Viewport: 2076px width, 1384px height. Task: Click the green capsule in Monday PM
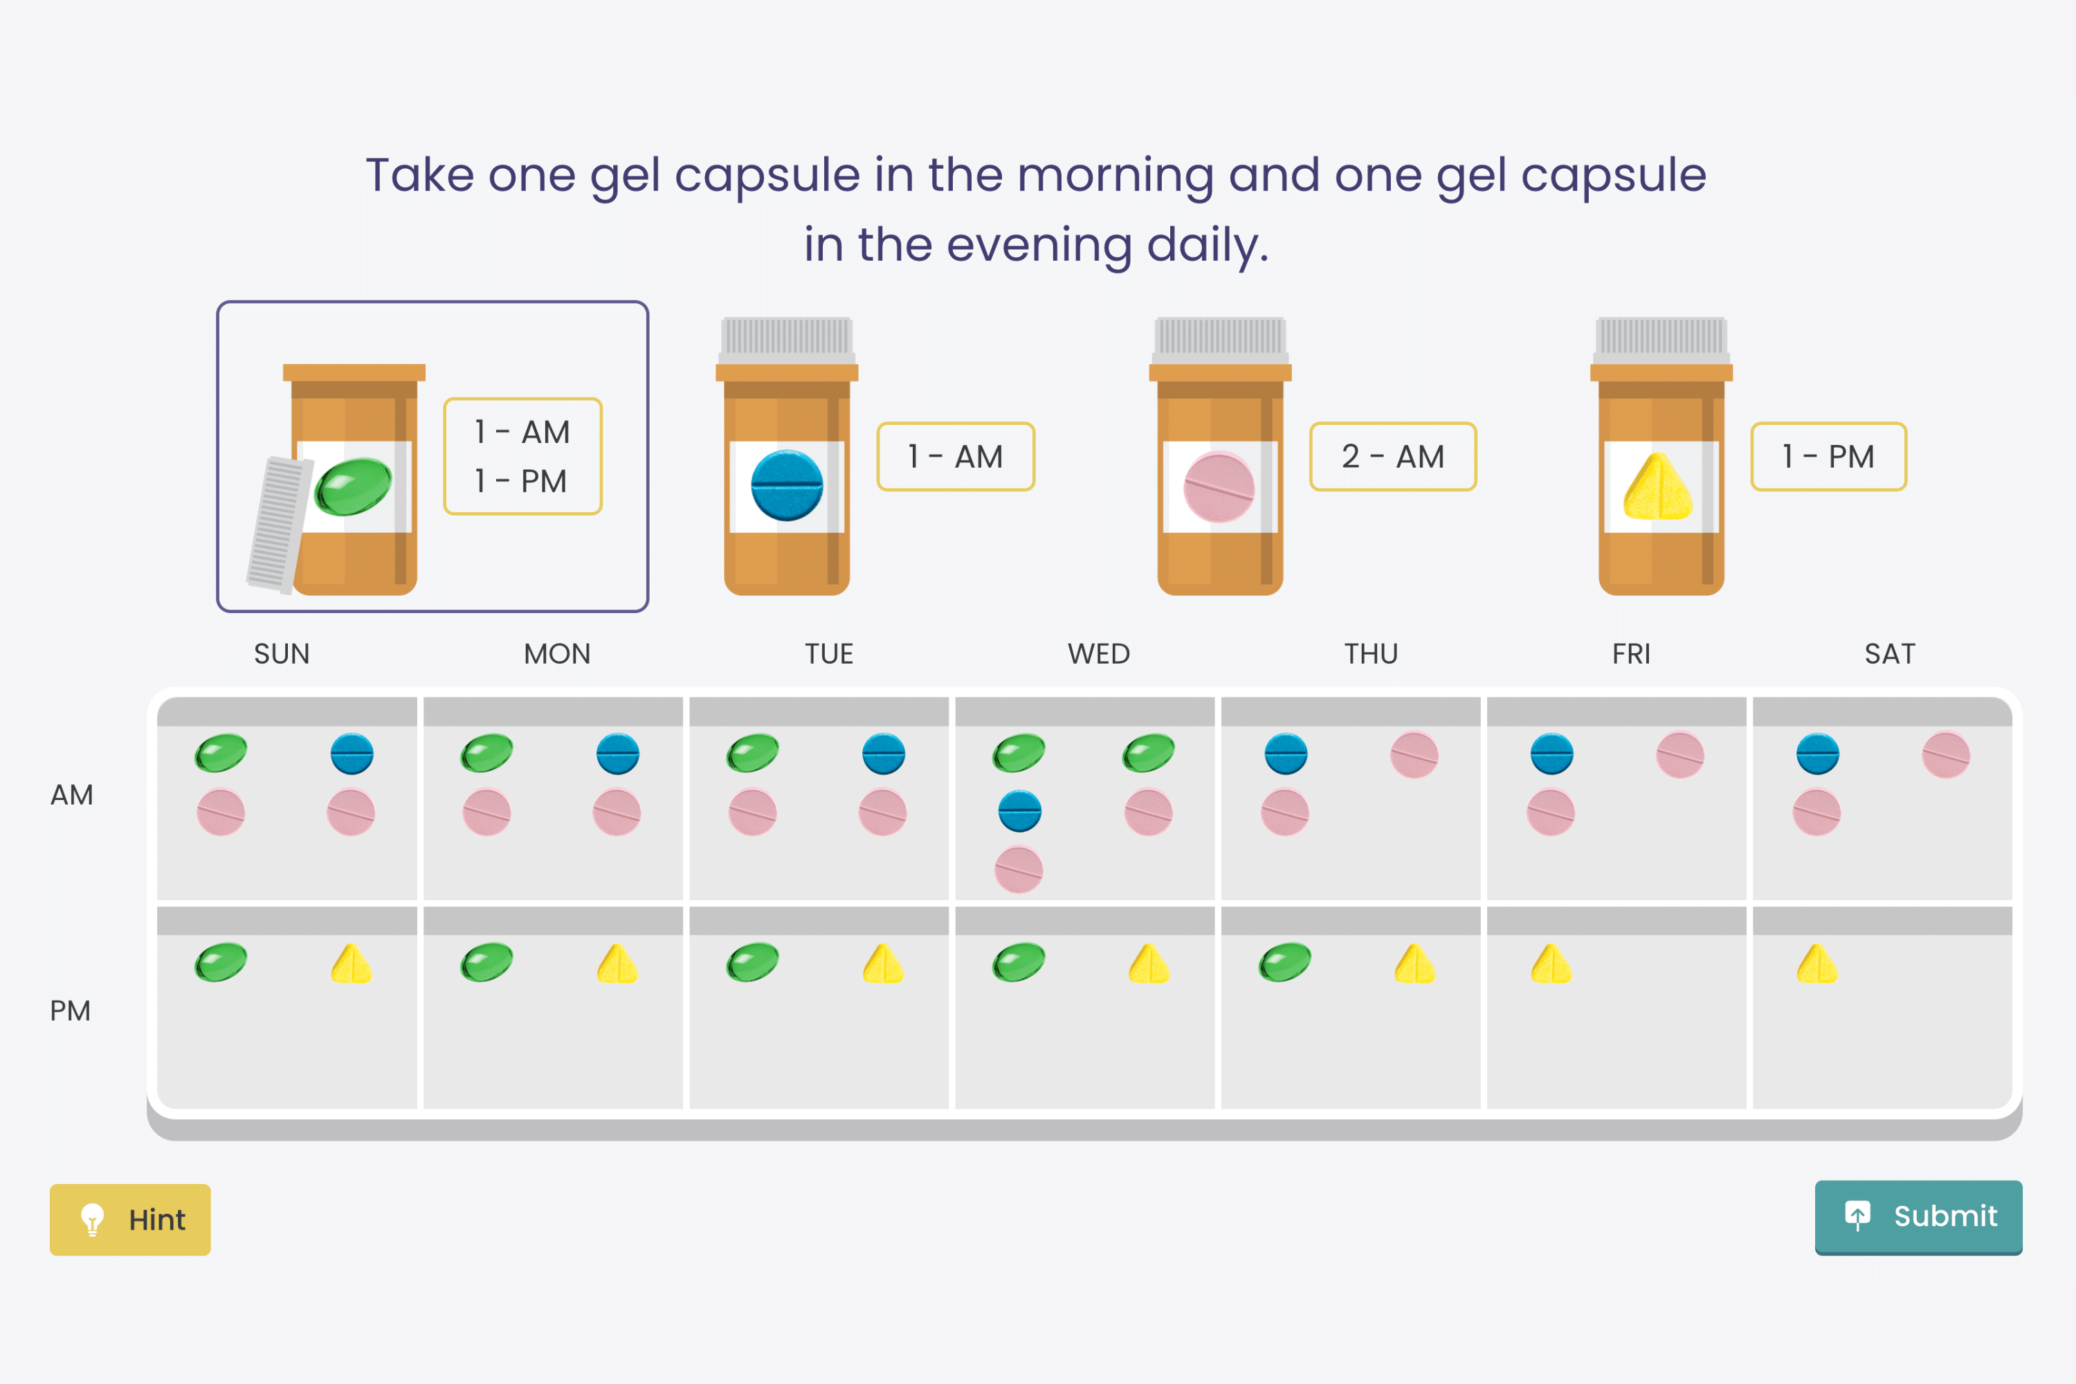(x=486, y=962)
